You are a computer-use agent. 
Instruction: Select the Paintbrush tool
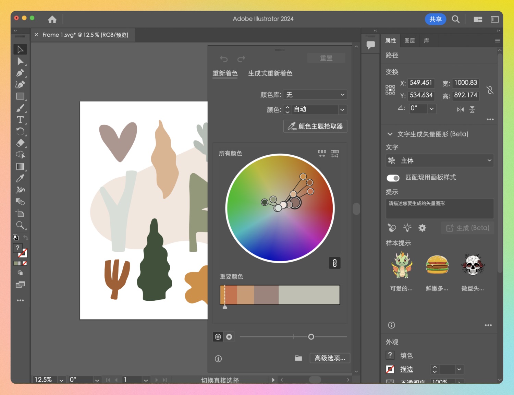pyautogui.click(x=20, y=108)
